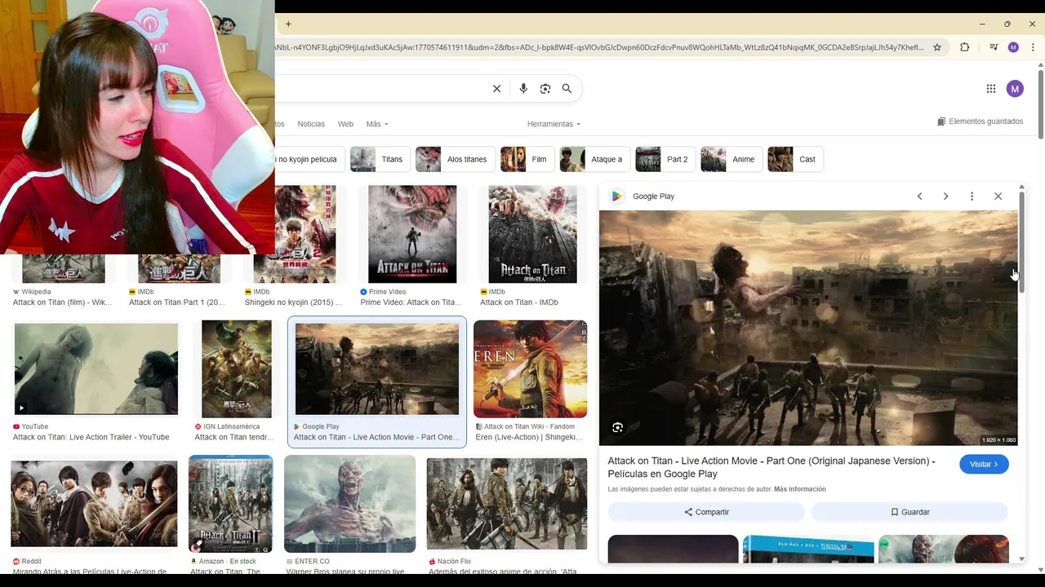The image size is (1045, 587).
Task: Start voice search with microphone
Action: point(523,89)
